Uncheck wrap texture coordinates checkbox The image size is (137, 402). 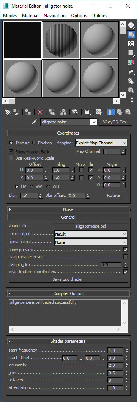125,272
